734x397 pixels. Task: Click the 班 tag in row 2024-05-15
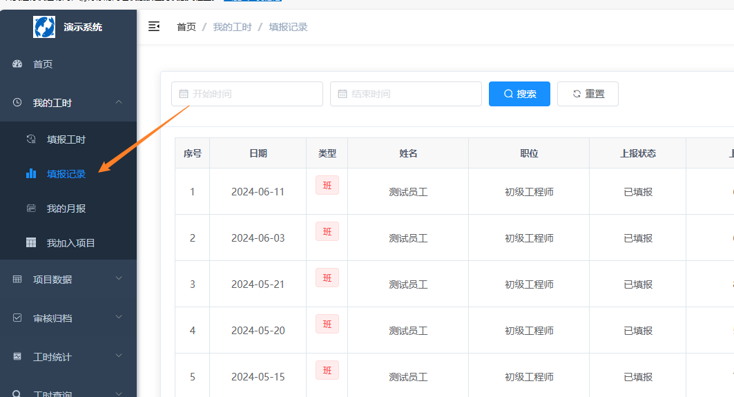click(x=327, y=370)
